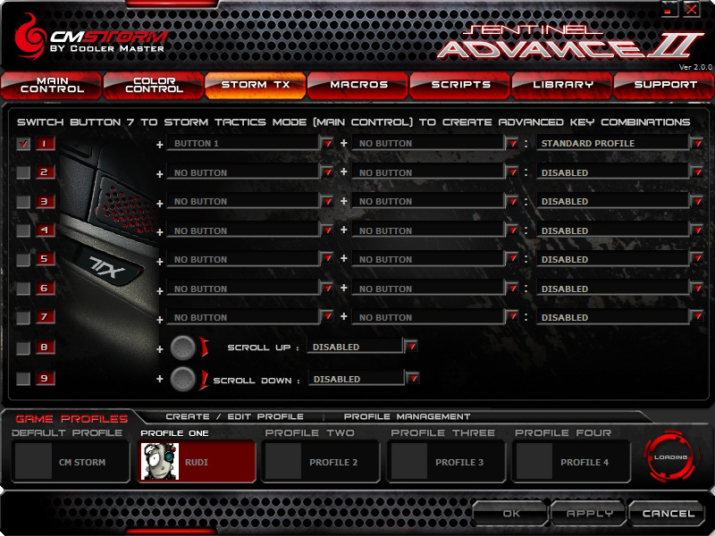Click the red number 7 combo badge
Screen dimensions: 715x536
click(x=46, y=317)
